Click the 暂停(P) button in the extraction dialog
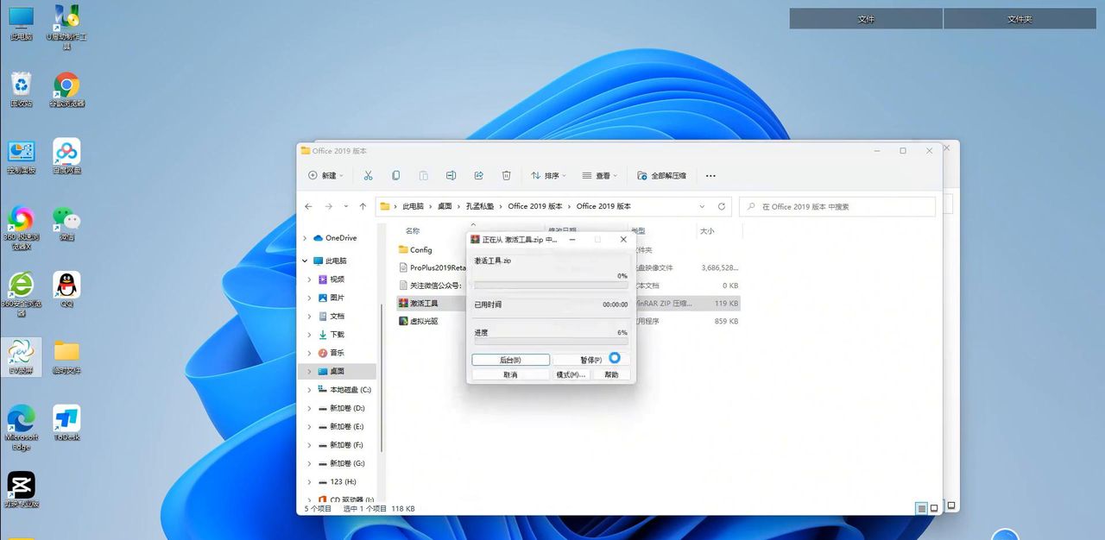 point(591,360)
